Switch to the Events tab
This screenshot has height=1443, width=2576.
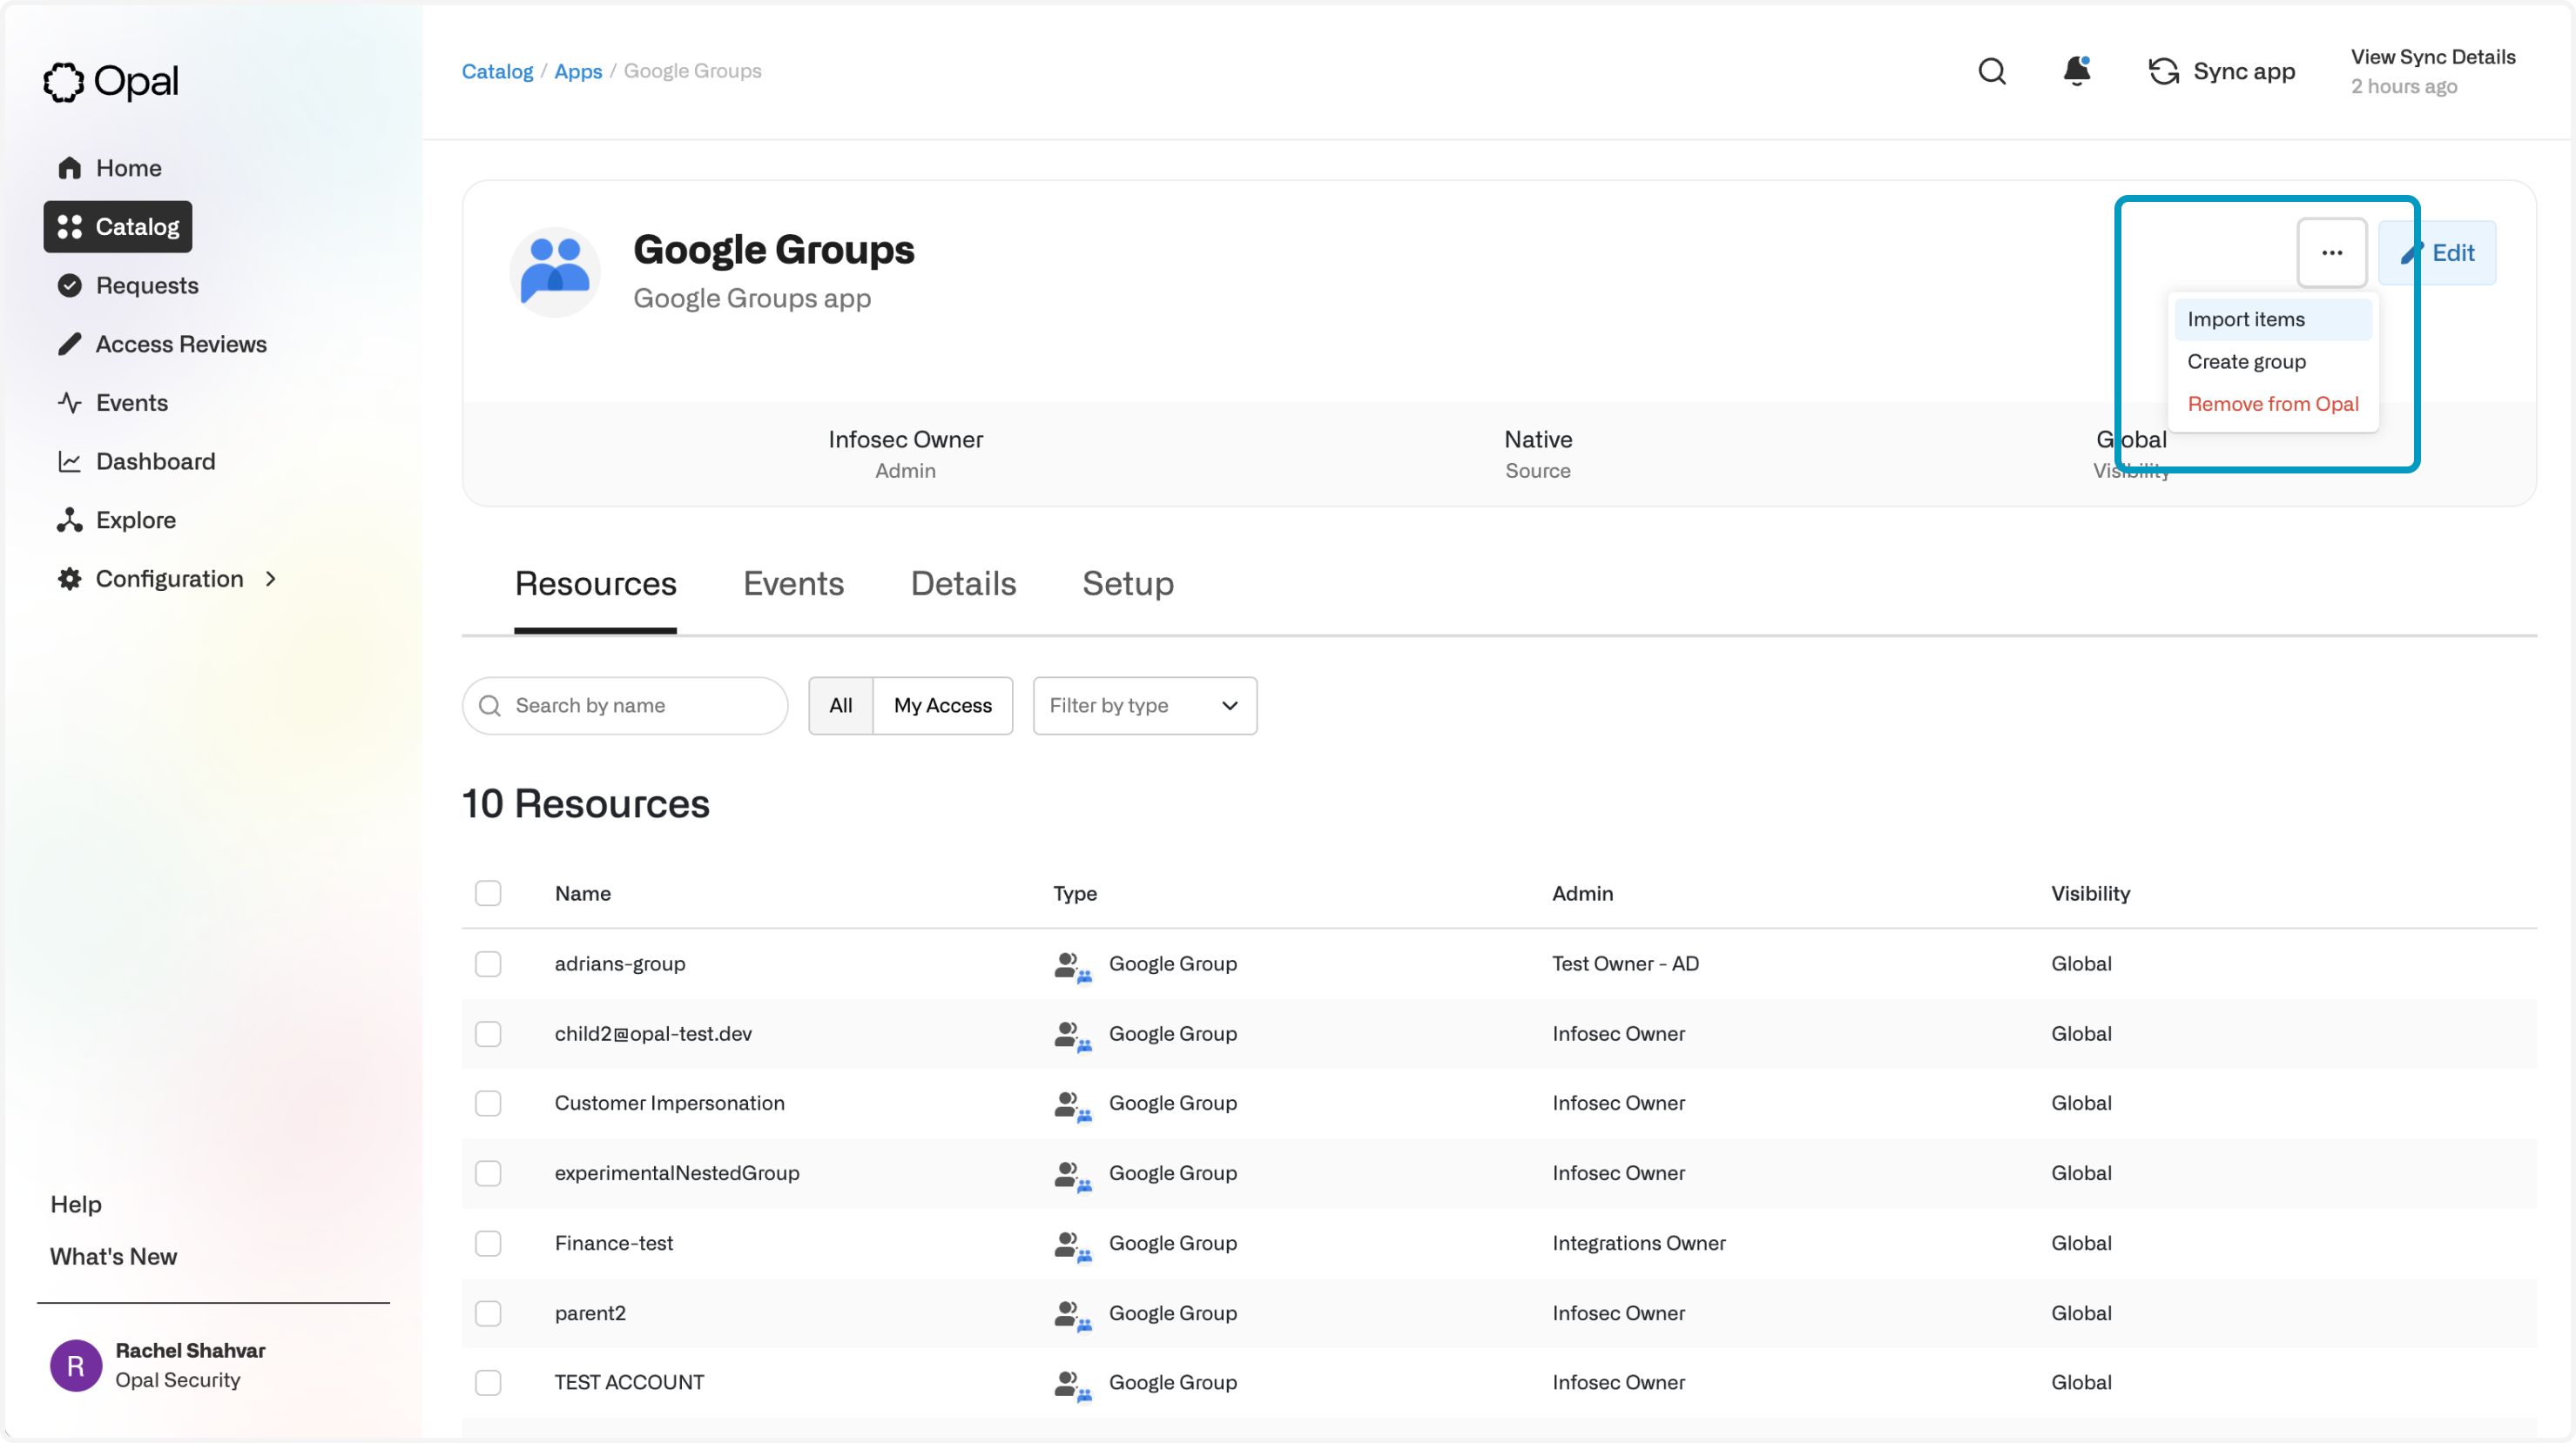(x=793, y=585)
